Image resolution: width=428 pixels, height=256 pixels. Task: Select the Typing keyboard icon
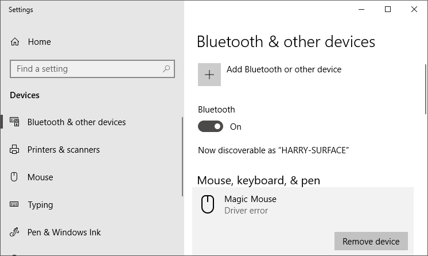coord(14,204)
